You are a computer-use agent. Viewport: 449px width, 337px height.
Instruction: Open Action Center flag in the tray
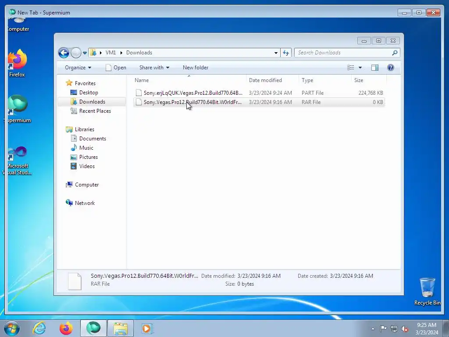pyautogui.click(x=383, y=329)
